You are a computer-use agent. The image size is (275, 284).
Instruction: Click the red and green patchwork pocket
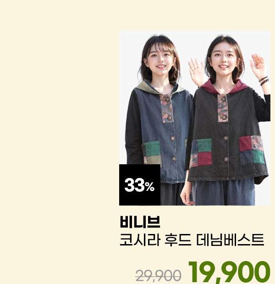(200, 152)
